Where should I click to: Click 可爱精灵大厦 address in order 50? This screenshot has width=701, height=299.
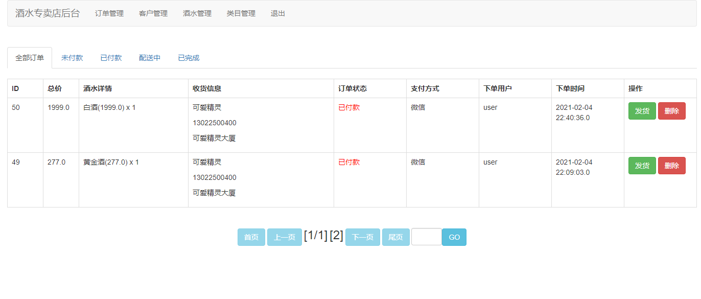pyautogui.click(x=214, y=138)
